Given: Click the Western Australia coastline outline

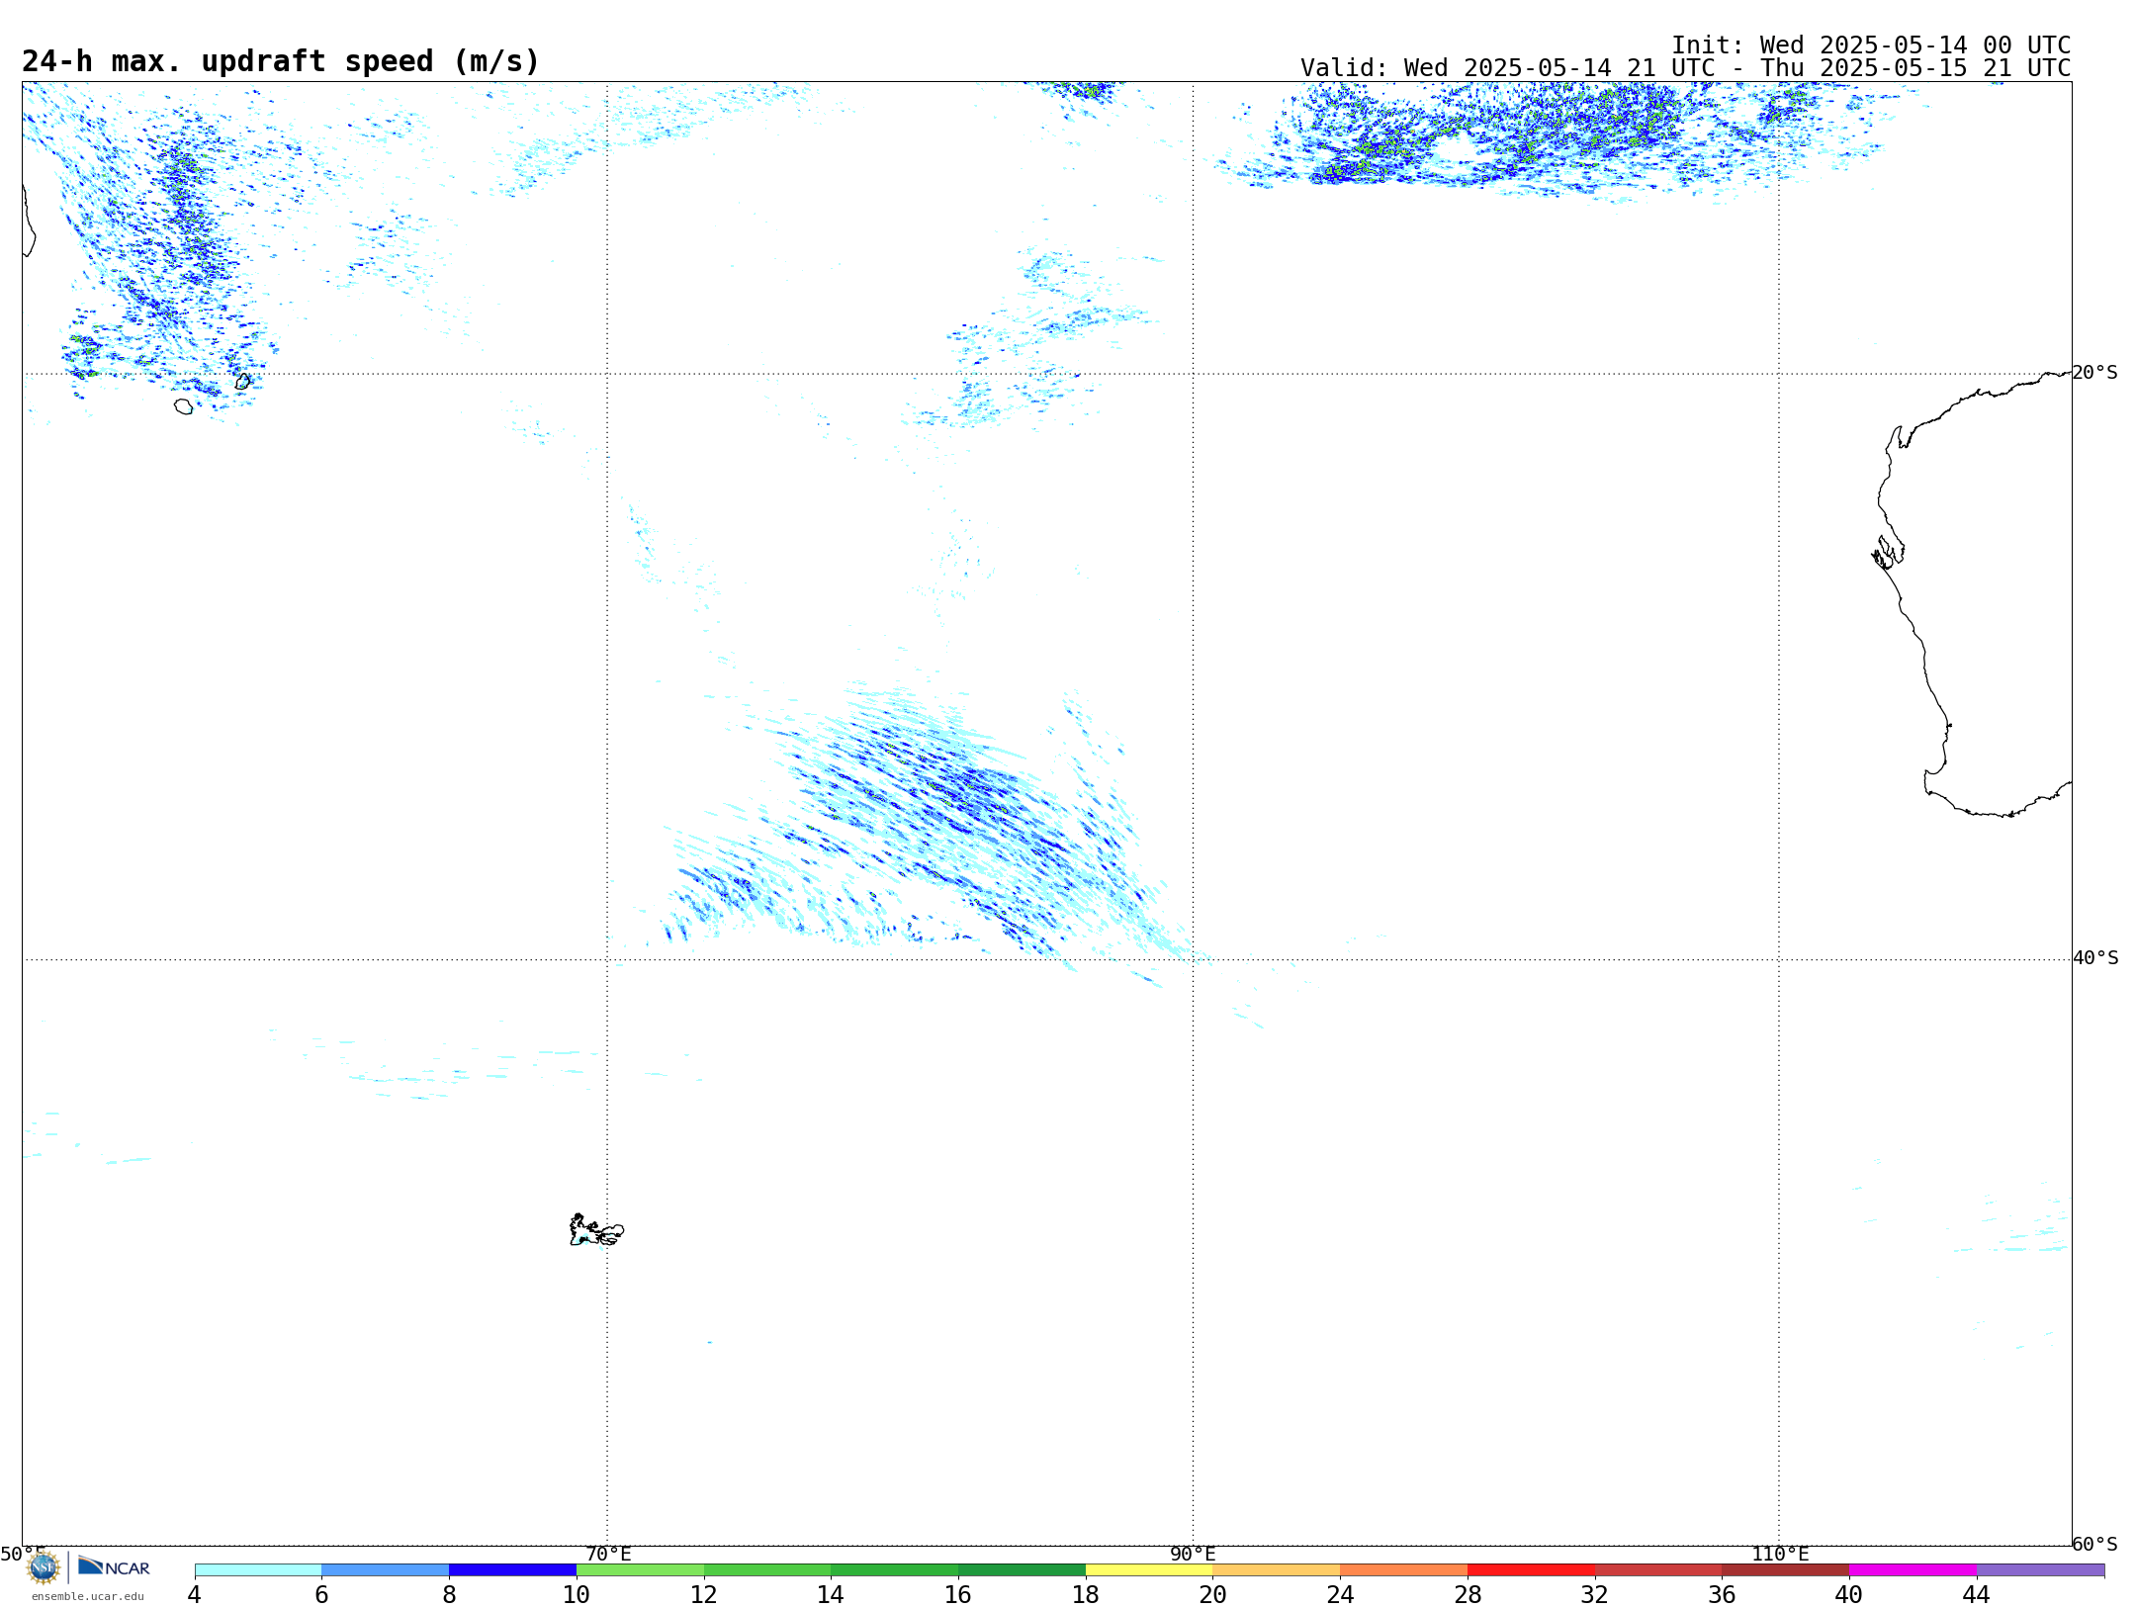Looking at the screenshot, I should (x=1972, y=593).
